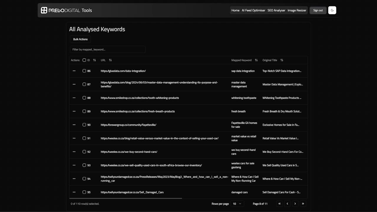Image resolution: width=377 pixels, height=212 pixels.
Task: Select the checkbox for row 90
Action: pyautogui.click(x=84, y=125)
